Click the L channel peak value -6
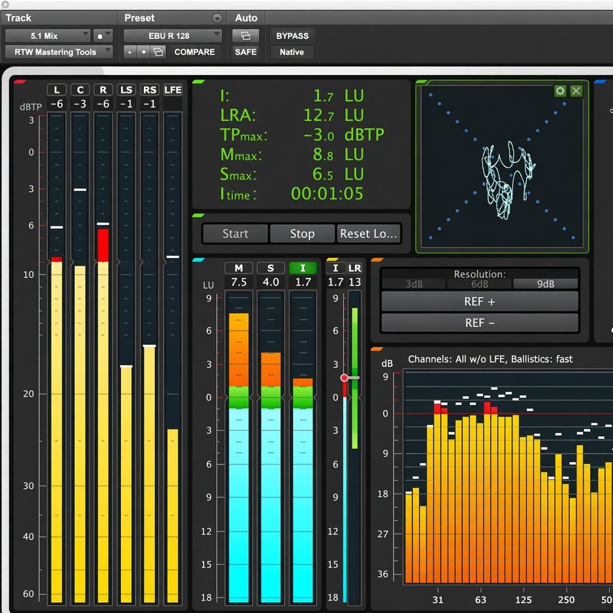The image size is (613, 613). click(57, 104)
